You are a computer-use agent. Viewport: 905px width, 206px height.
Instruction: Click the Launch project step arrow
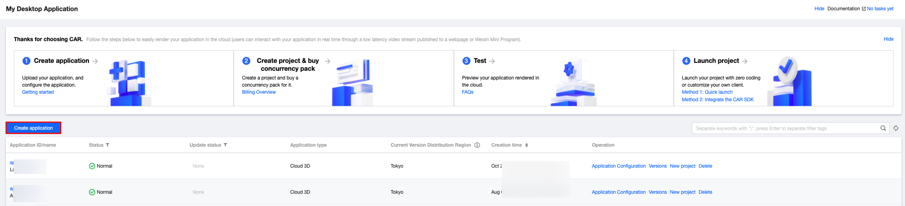(x=745, y=61)
